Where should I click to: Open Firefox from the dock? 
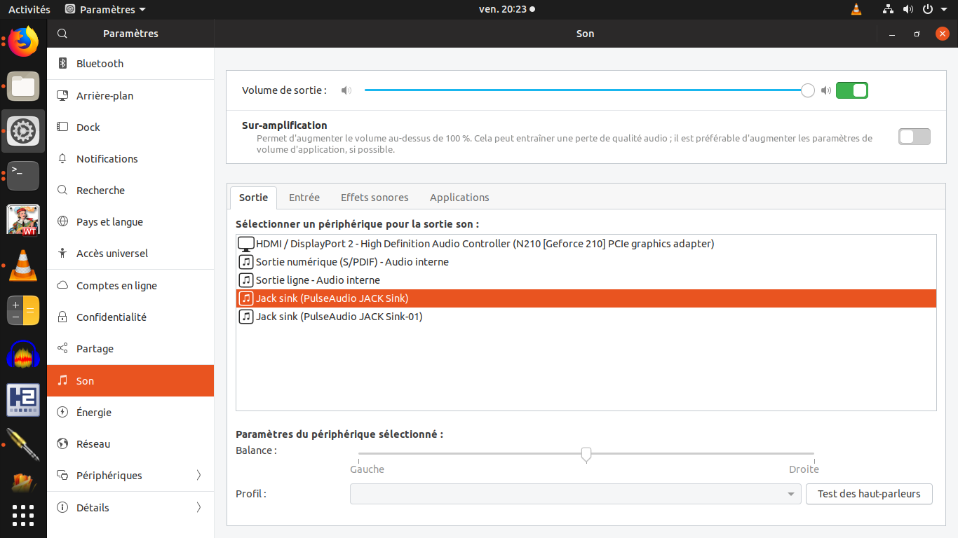(x=23, y=41)
